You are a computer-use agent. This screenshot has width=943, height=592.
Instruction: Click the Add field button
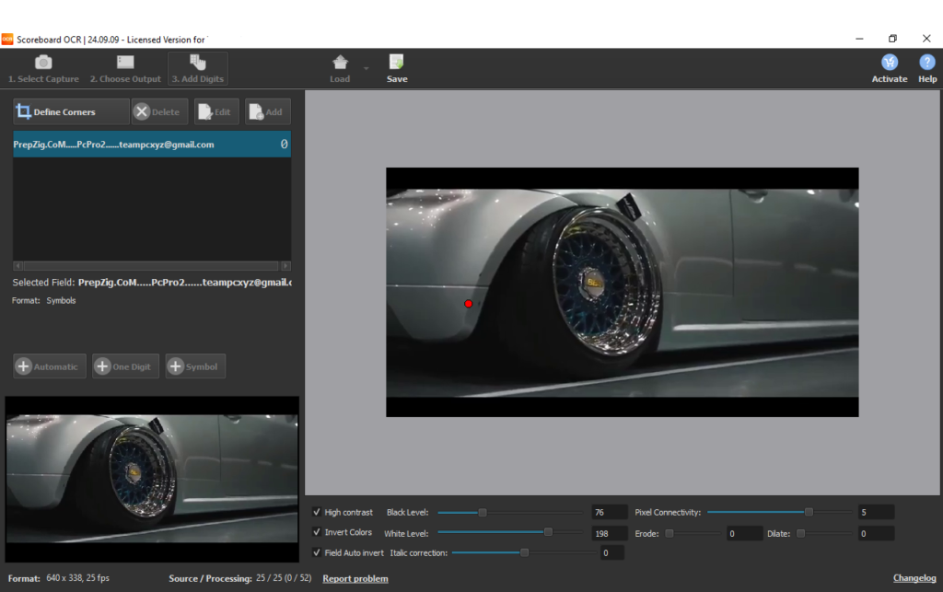267,111
